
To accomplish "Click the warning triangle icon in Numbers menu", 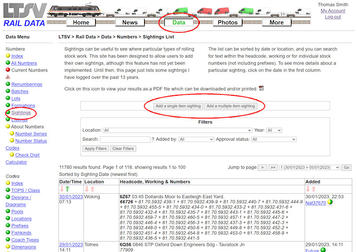I will click(8, 77).
